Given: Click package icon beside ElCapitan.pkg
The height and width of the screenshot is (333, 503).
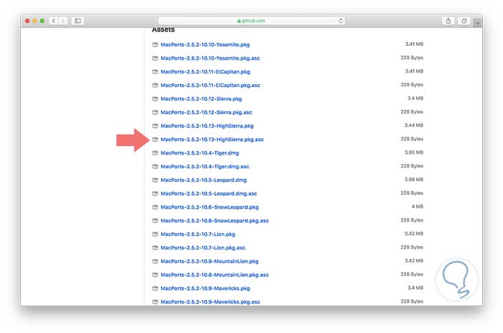Looking at the screenshot, I should pos(155,72).
